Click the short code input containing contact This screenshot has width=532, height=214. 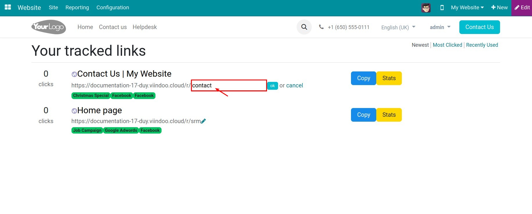[x=229, y=85]
